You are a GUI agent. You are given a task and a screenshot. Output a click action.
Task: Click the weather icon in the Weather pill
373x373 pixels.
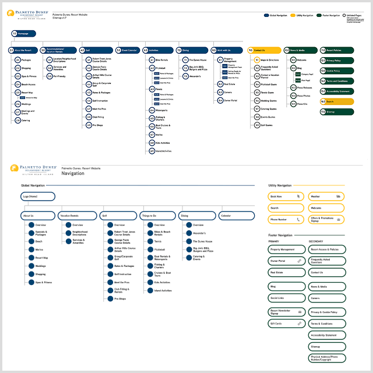(338, 196)
